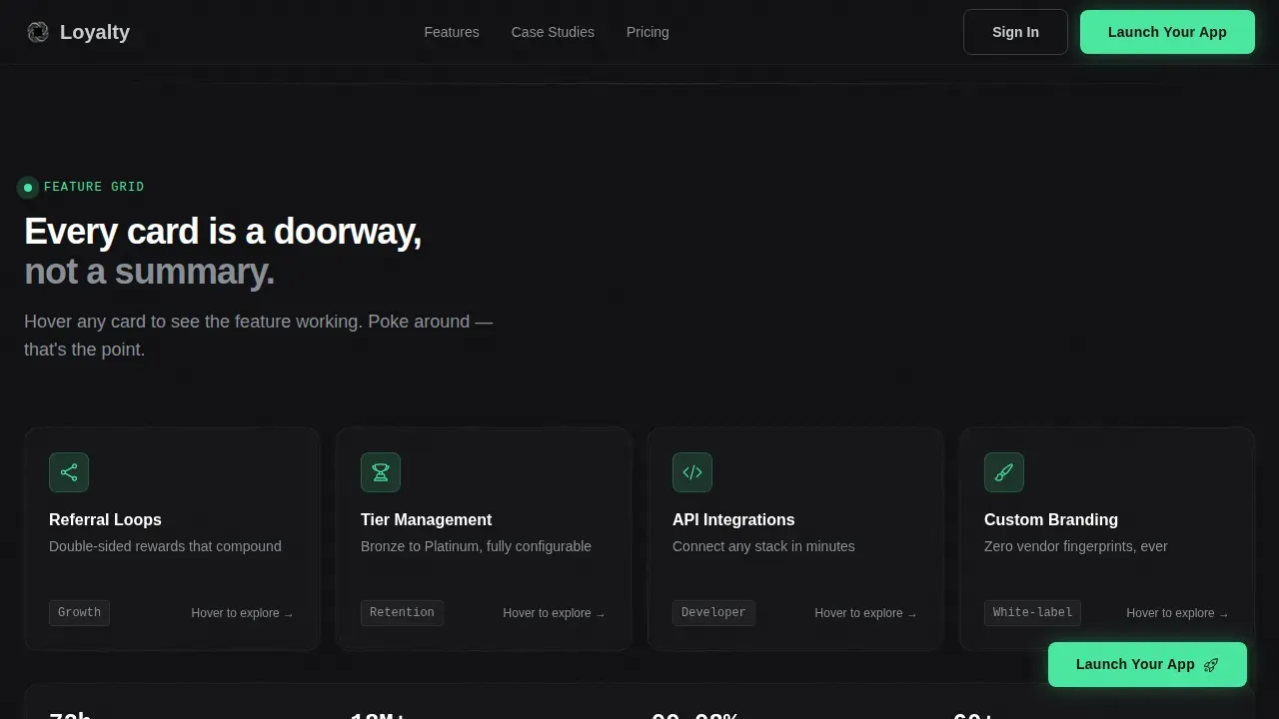
Task: Click the FEATURE GRID label
Action: 94,187
